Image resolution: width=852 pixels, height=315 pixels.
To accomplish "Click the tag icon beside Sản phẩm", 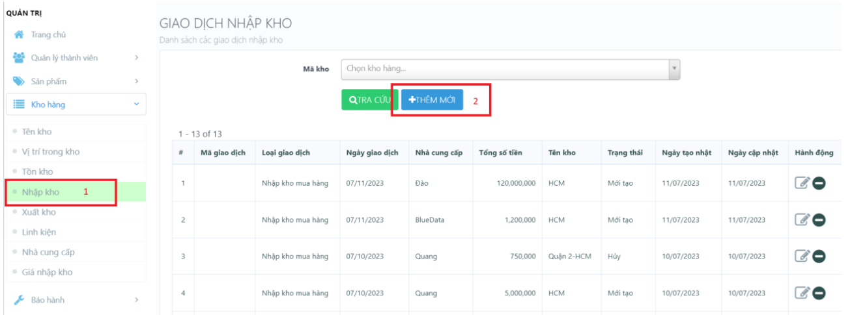I will [19, 81].
